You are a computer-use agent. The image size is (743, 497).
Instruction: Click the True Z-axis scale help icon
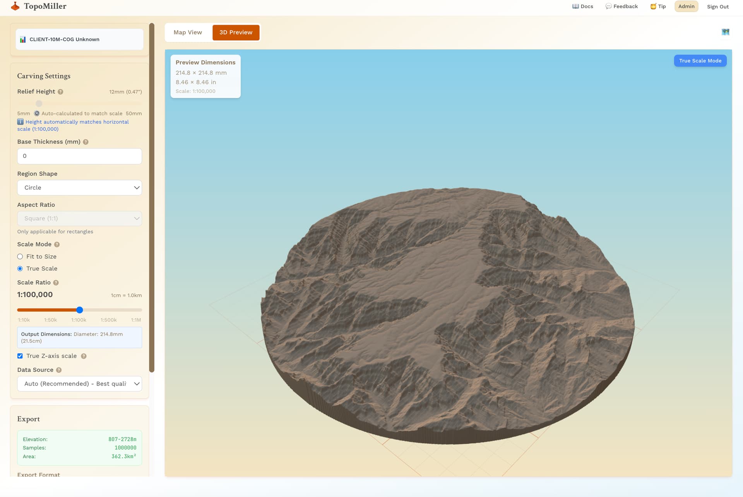(x=84, y=356)
